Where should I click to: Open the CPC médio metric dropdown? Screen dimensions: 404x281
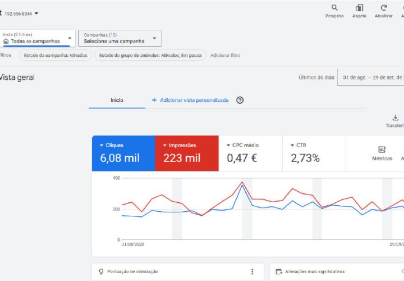[x=228, y=146]
